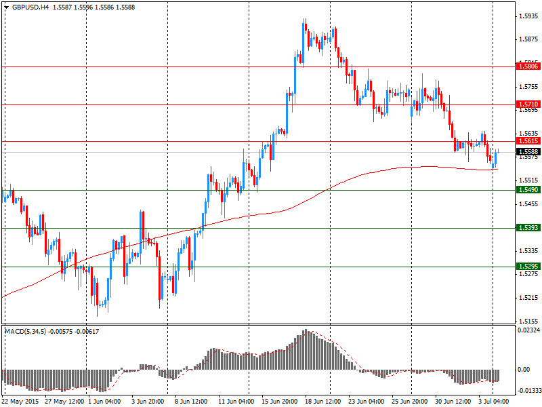
Task: Select the 1.5393 support level label
Action: point(528,228)
